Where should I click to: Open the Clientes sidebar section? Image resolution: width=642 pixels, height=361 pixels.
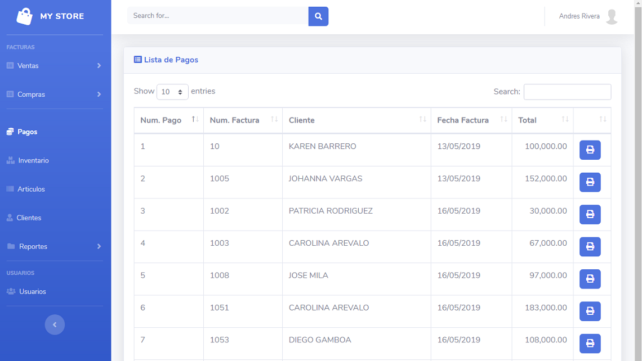tap(29, 218)
